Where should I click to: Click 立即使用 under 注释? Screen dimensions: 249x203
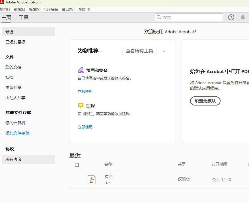(85, 127)
